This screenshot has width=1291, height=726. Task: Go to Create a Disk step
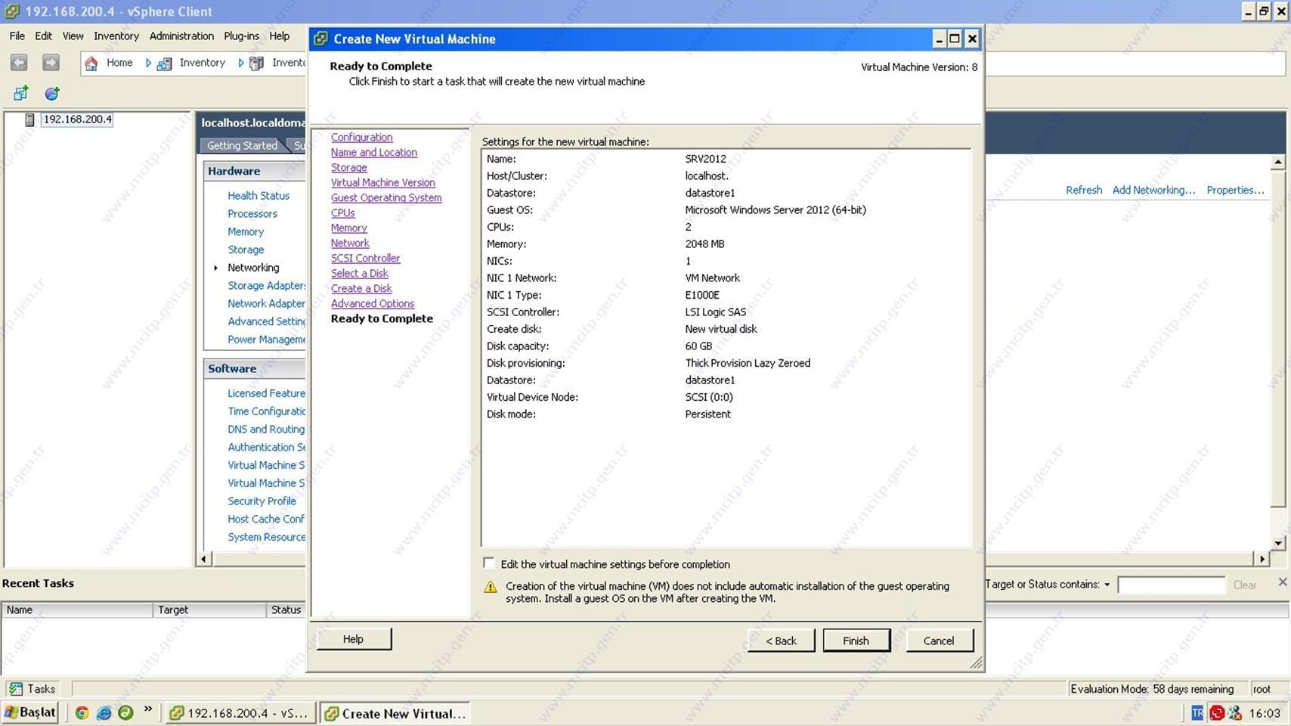point(361,288)
